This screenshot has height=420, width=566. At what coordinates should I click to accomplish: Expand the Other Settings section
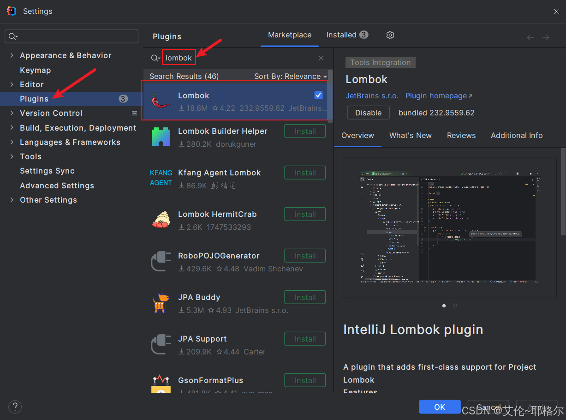(x=12, y=200)
